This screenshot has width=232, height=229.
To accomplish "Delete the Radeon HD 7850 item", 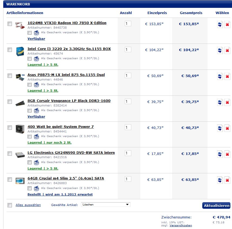I will click(227, 24).
